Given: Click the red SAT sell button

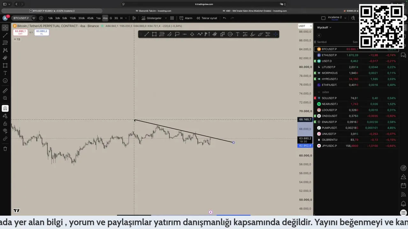Looking at the screenshot, I should pos(20,32).
